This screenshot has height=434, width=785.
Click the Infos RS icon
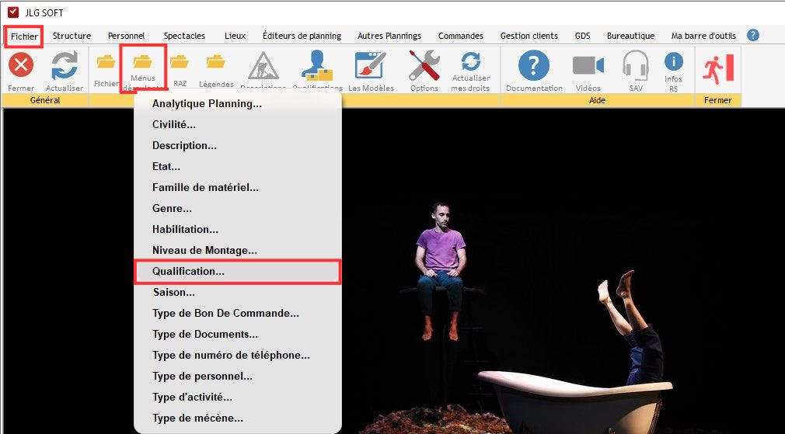coord(673,62)
